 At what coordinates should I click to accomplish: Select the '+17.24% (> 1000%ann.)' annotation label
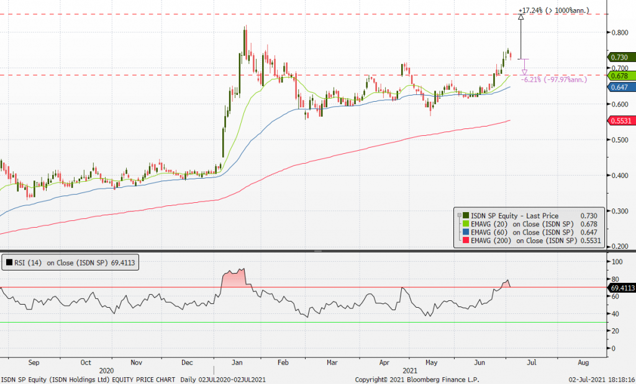pyautogui.click(x=554, y=11)
